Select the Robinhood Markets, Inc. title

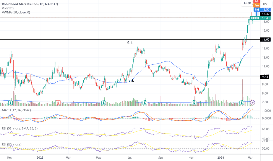(x=30, y=4)
